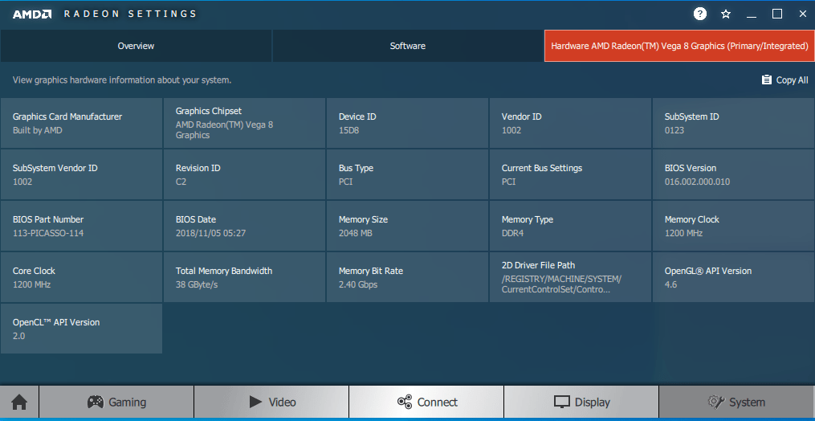Open the System section

736,402
